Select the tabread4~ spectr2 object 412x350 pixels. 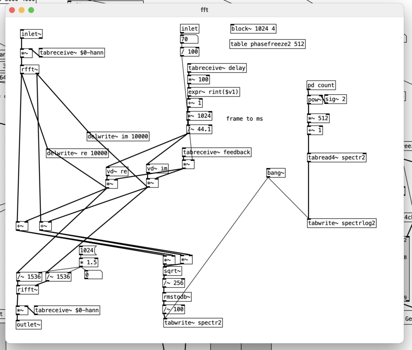coord(336,157)
